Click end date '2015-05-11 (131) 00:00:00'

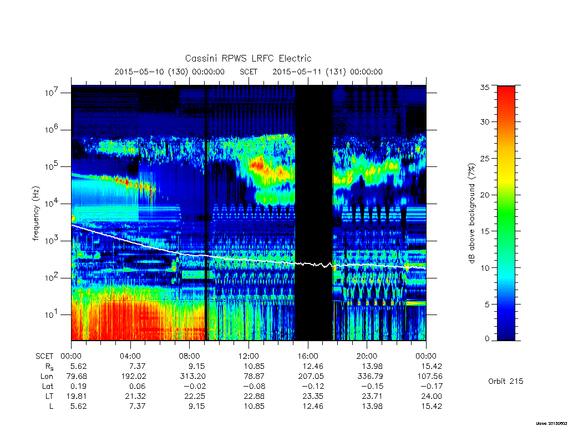(327, 72)
